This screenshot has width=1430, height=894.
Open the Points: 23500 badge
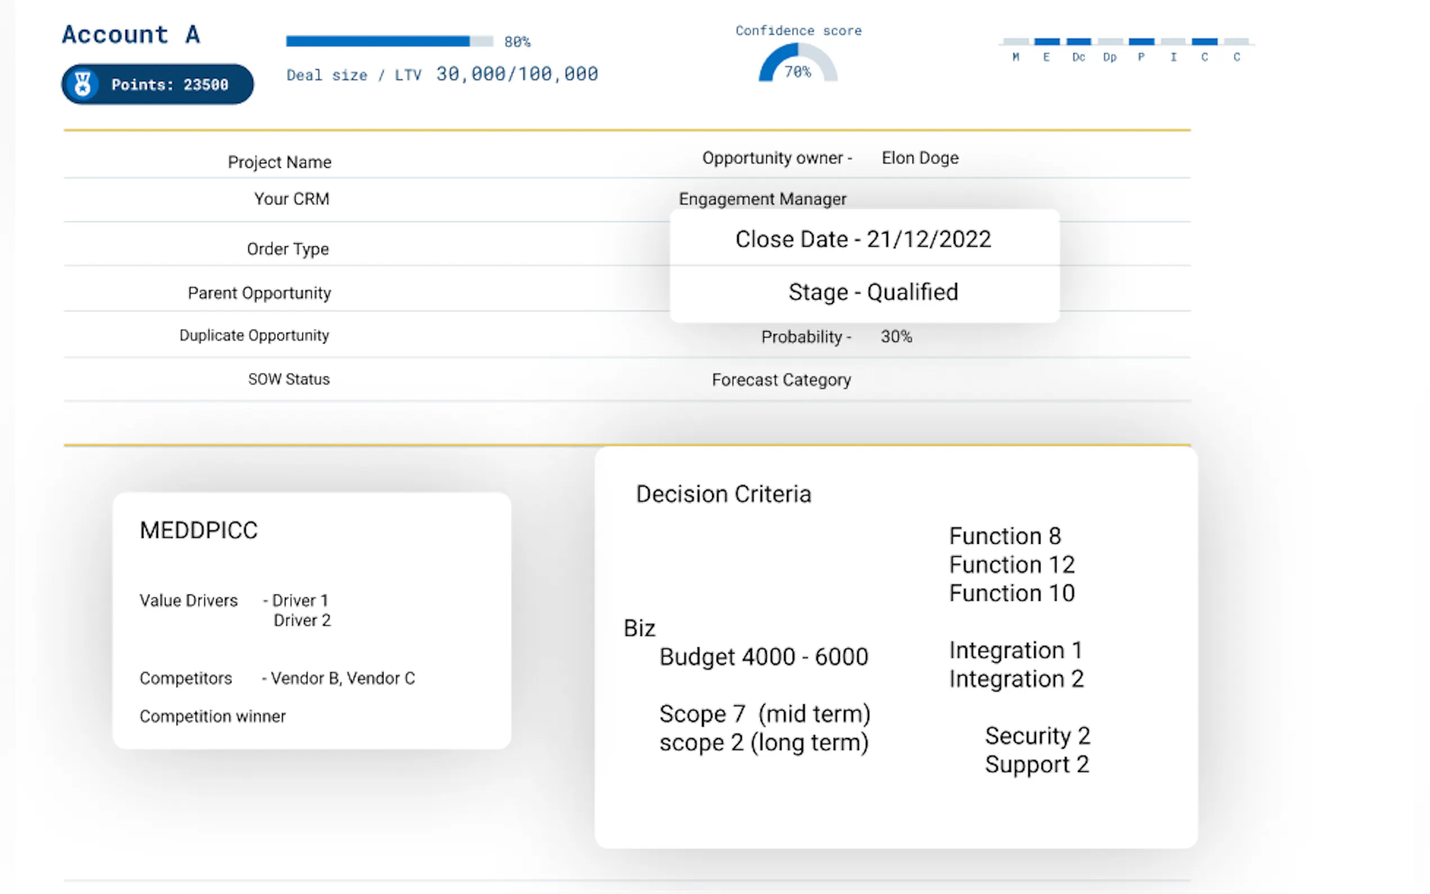coord(169,84)
